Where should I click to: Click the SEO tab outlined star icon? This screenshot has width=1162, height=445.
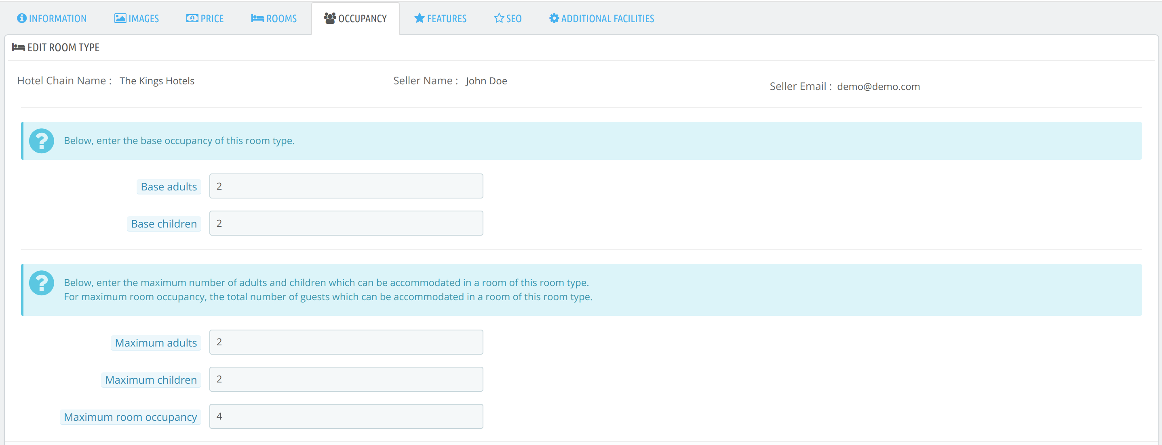click(x=499, y=18)
